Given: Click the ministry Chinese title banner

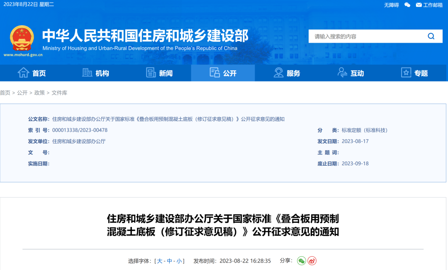Looking at the screenshot, I should coord(146,36).
